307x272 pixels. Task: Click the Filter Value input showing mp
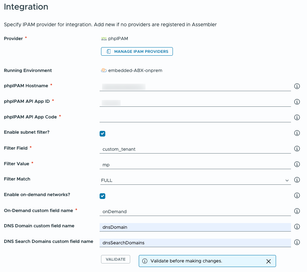point(196,165)
